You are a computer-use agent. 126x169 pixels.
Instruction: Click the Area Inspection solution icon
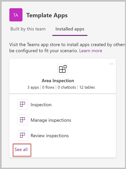pyautogui.click(x=63, y=69)
